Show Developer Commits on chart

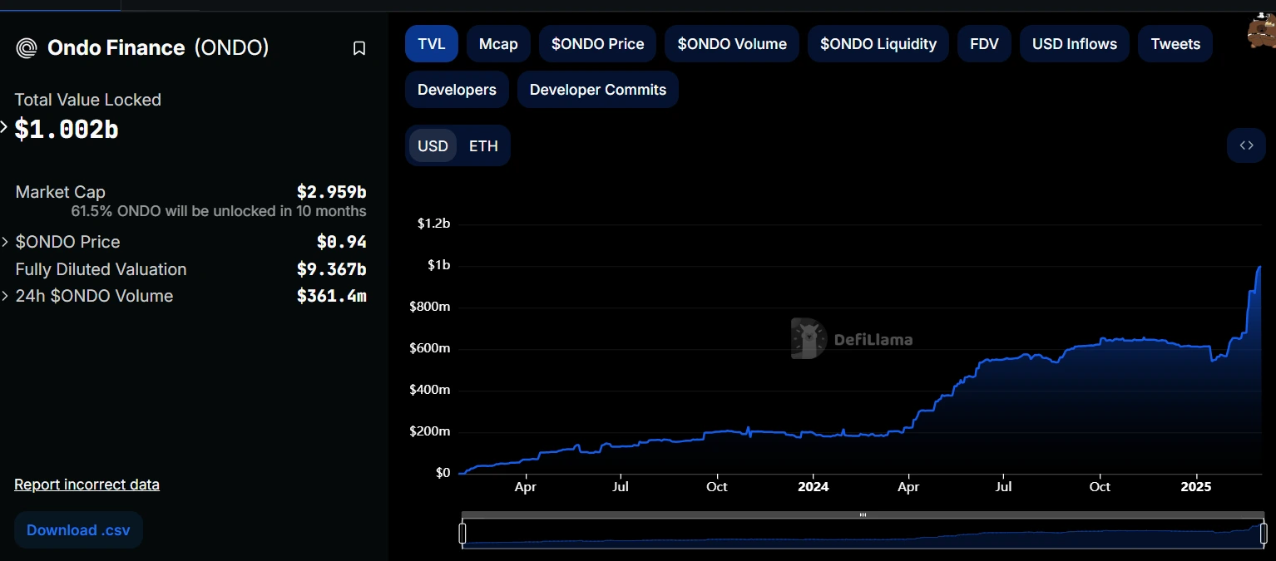coord(598,90)
